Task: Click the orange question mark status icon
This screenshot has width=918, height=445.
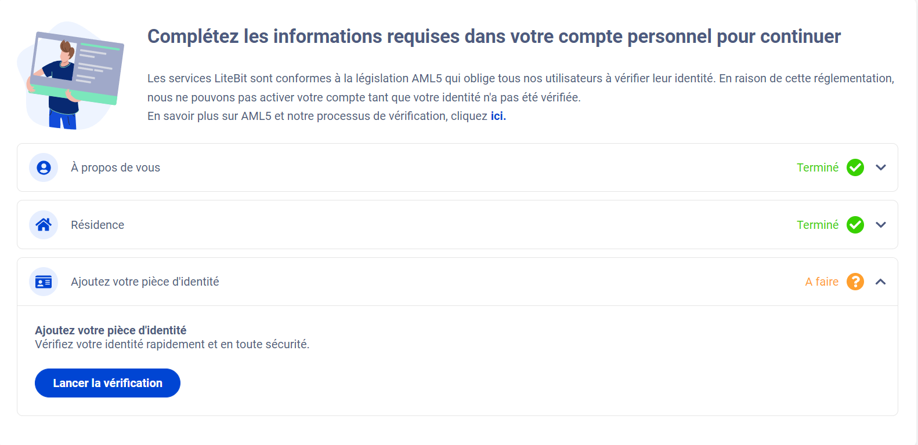Action: (x=855, y=282)
